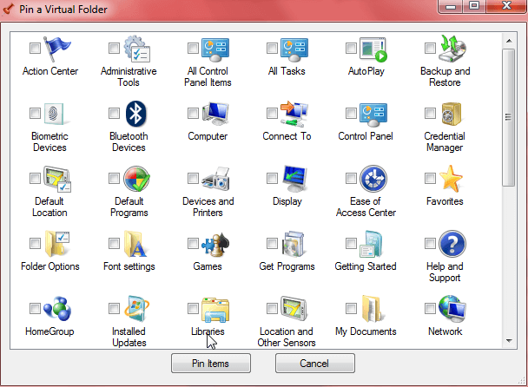Select the Font settings folder icon
Viewport: 528px width, 387px height.
point(135,244)
